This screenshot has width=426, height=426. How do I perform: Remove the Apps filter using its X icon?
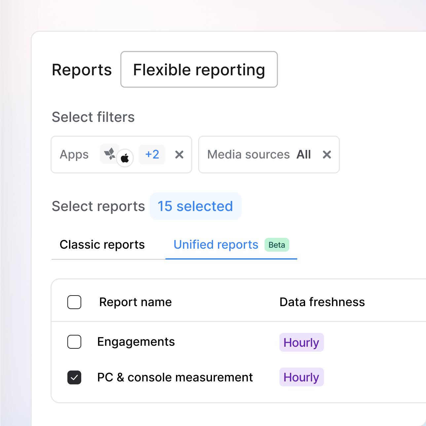point(179,155)
